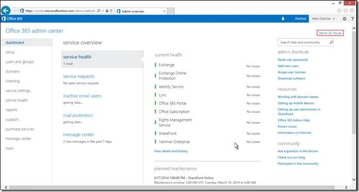Screen dimensions: 359x192
Task: Click Assign user licenses shortcut
Action: pyautogui.click(x=292, y=72)
